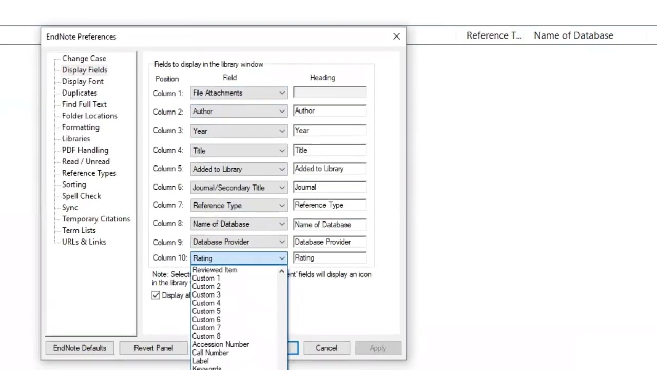Choose Custom 5 from dropdown list
This screenshot has width=657, height=370.
[x=234, y=311]
